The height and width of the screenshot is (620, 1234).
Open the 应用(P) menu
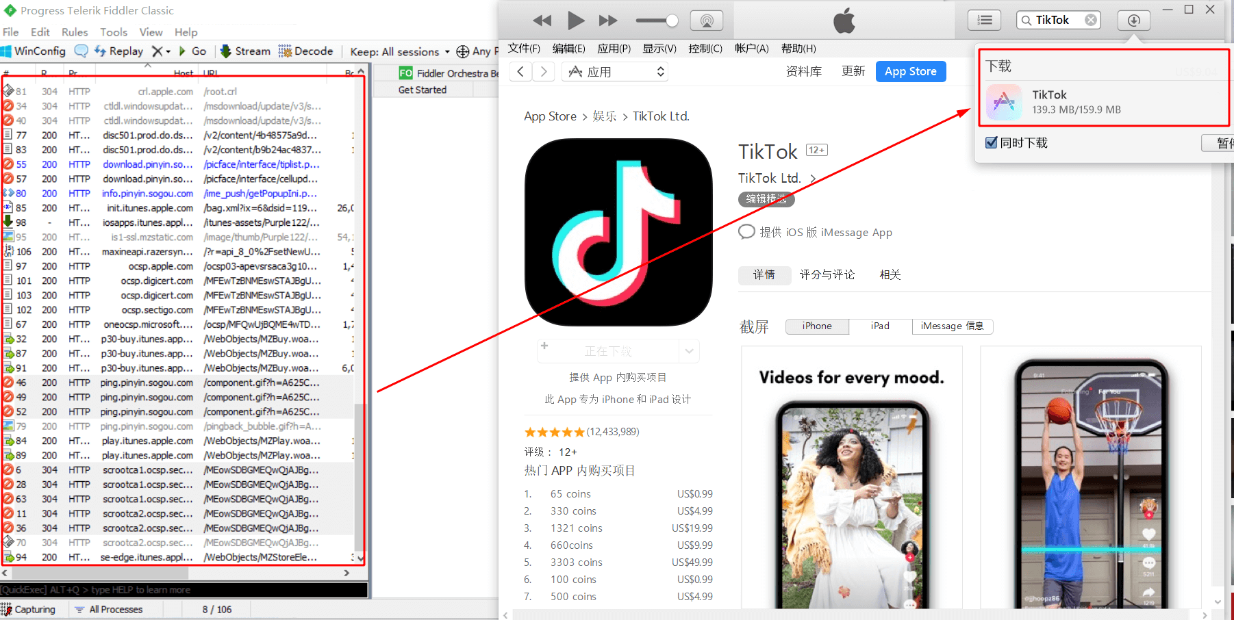(614, 49)
